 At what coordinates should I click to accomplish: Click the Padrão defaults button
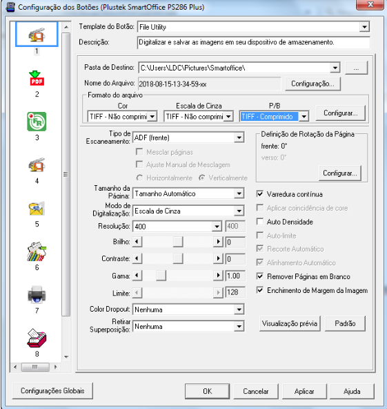tap(345, 323)
